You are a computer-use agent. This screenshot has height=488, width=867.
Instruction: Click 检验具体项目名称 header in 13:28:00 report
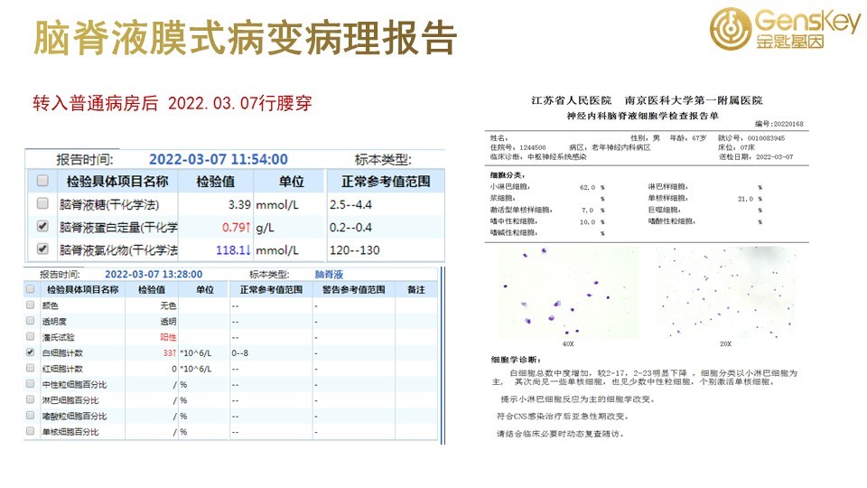[82, 289]
